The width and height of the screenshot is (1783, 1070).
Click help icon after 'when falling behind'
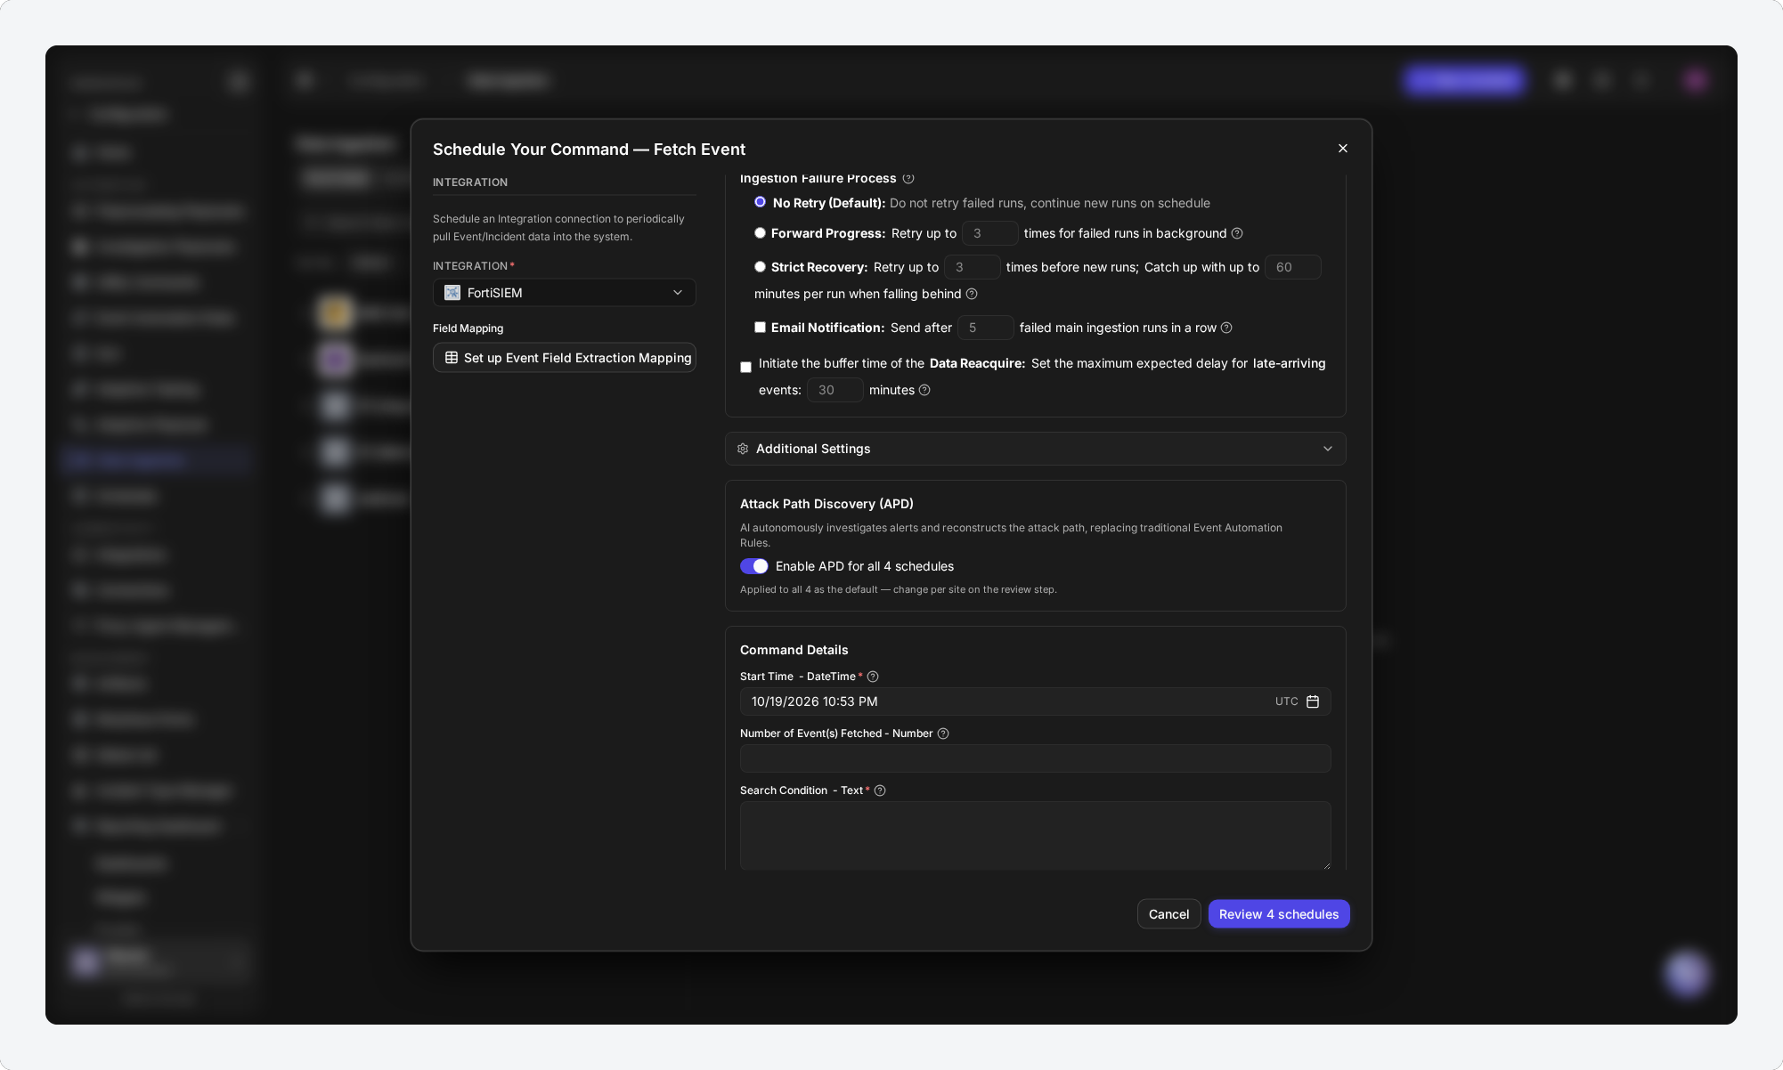pyautogui.click(x=972, y=294)
